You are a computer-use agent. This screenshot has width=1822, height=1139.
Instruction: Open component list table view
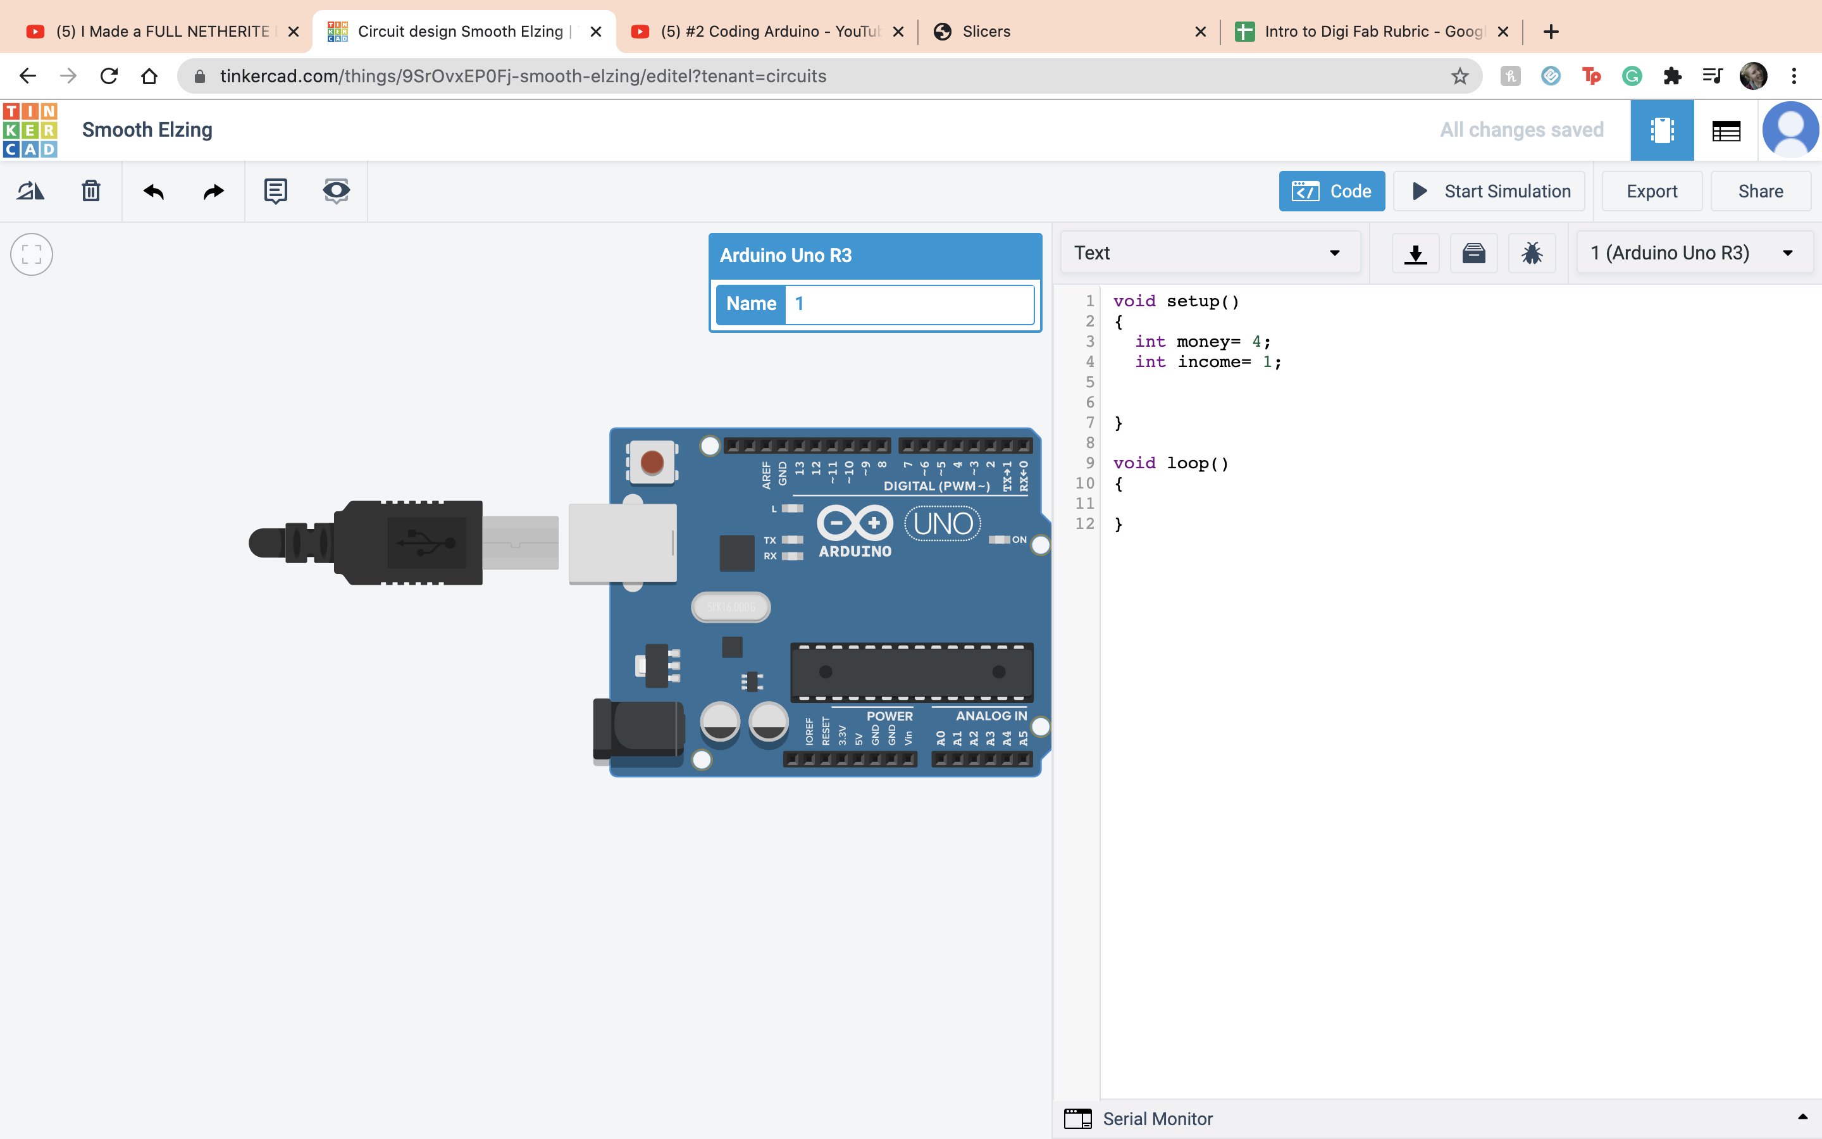point(1726,130)
